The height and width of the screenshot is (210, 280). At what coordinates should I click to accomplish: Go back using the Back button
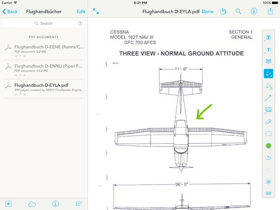(10, 12)
